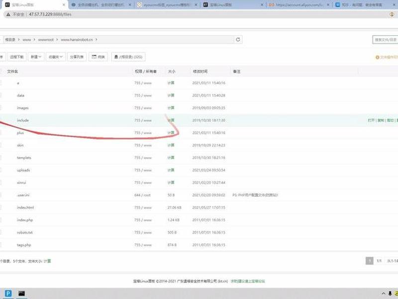The width and height of the screenshot is (398, 299).
Task: Go to 根目录 in the breadcrumb path
Action: tap(10, 40)
